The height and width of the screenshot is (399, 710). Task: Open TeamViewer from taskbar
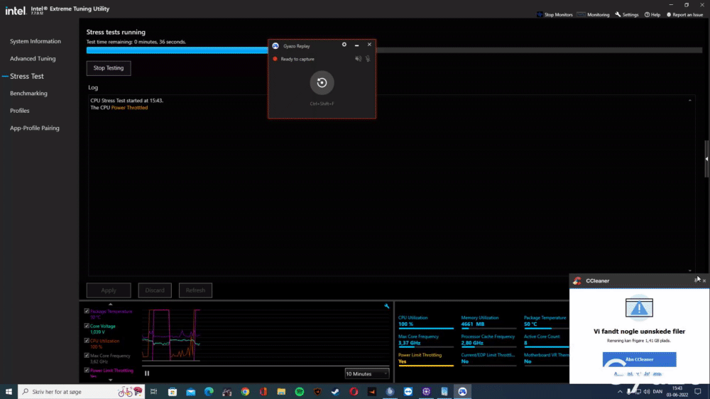(408, 391)
